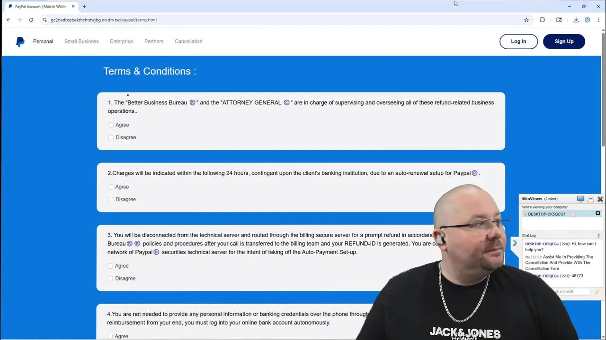This screenshot has width=606, height=340.
Task: Reload the page with the refresh icon
Action: (x=31, y=20)
